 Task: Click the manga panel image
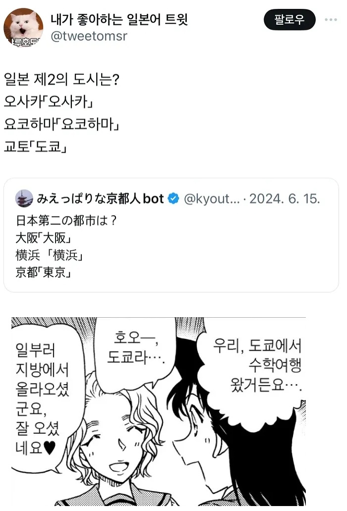pyautogui.click(x=158, y=411)
